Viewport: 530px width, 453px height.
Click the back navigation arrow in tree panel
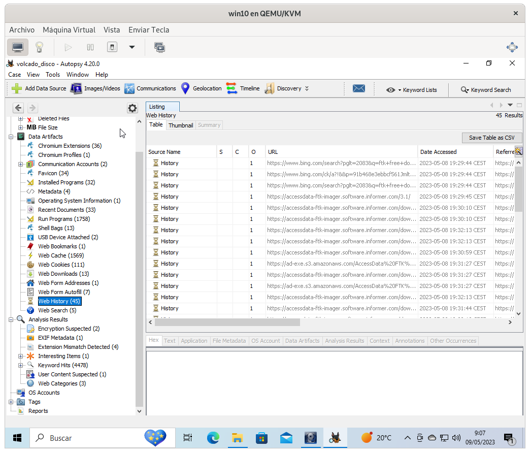pos(18,108)
